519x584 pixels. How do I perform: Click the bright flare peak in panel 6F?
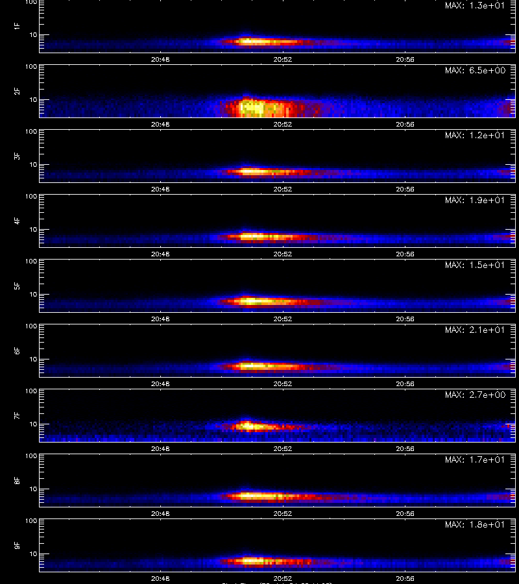pos(252,366)
